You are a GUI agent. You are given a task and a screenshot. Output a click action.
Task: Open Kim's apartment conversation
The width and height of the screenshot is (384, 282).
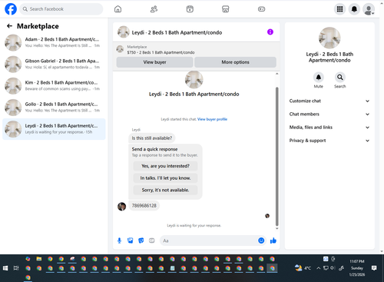[54, 86]
